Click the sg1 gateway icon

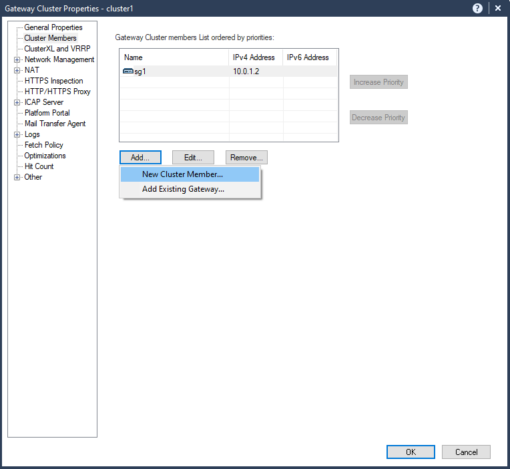(x=127, y=71)
